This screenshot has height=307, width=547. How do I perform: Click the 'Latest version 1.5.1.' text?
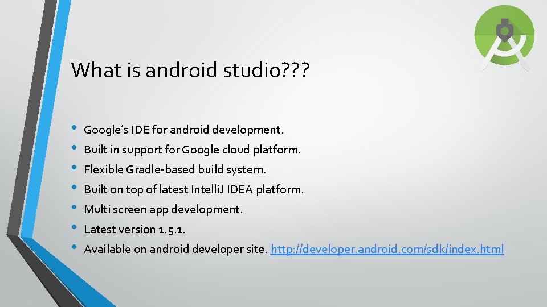pyautogui.click(x=134, y=229)
